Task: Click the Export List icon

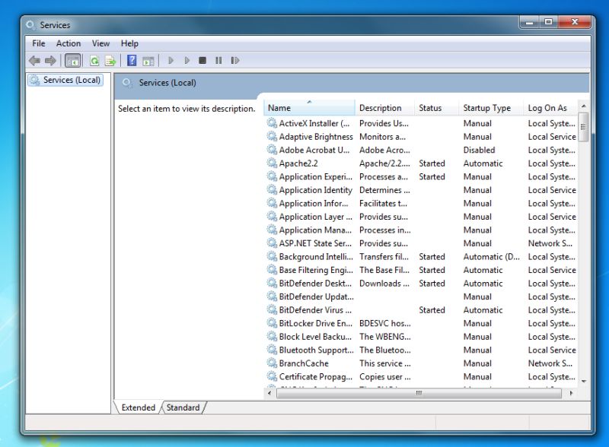Action: point(110,60)
